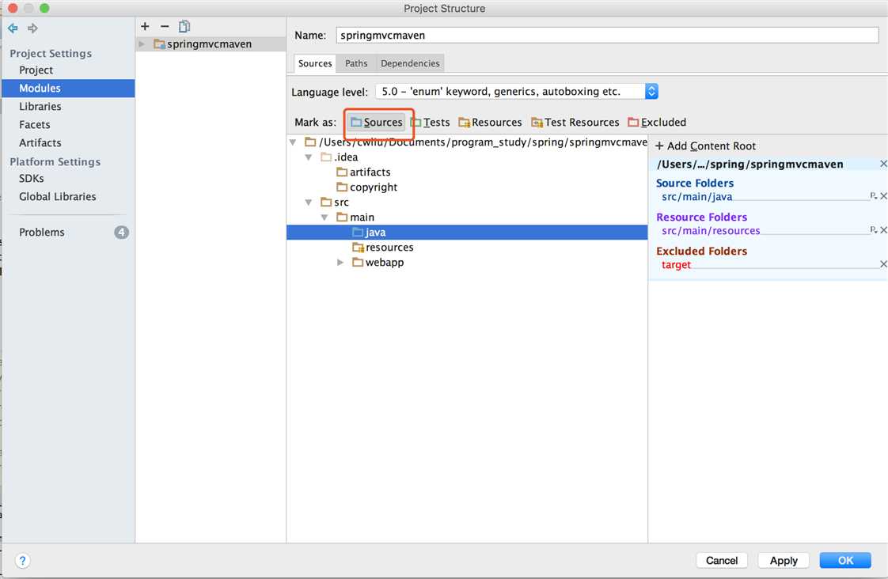This screenshot has height=579, width=888.
Task: Expand the webapp folder
Action: 340,263
